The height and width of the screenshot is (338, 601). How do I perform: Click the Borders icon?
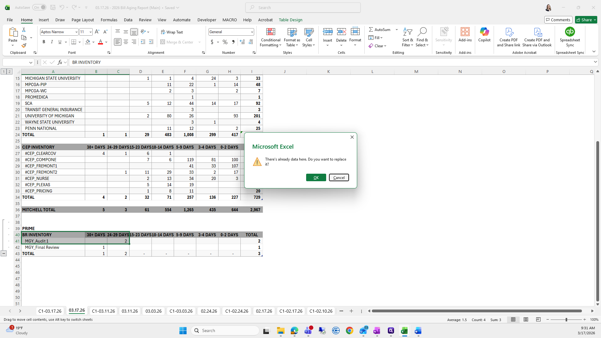point(74,42)
